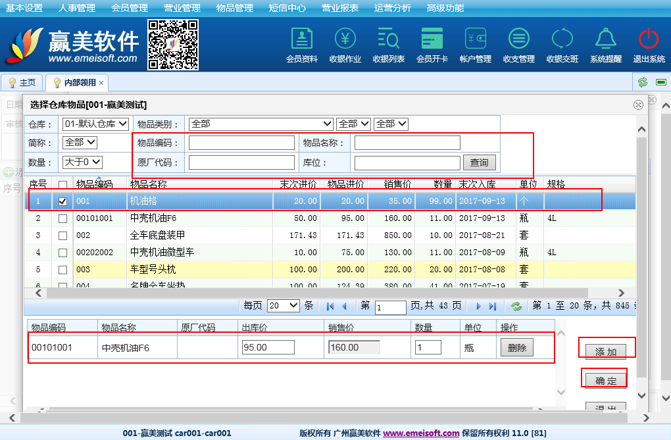Switch to the 主页 tab
The width and height of the screenshot is (671, 440).
click(22, 83)
